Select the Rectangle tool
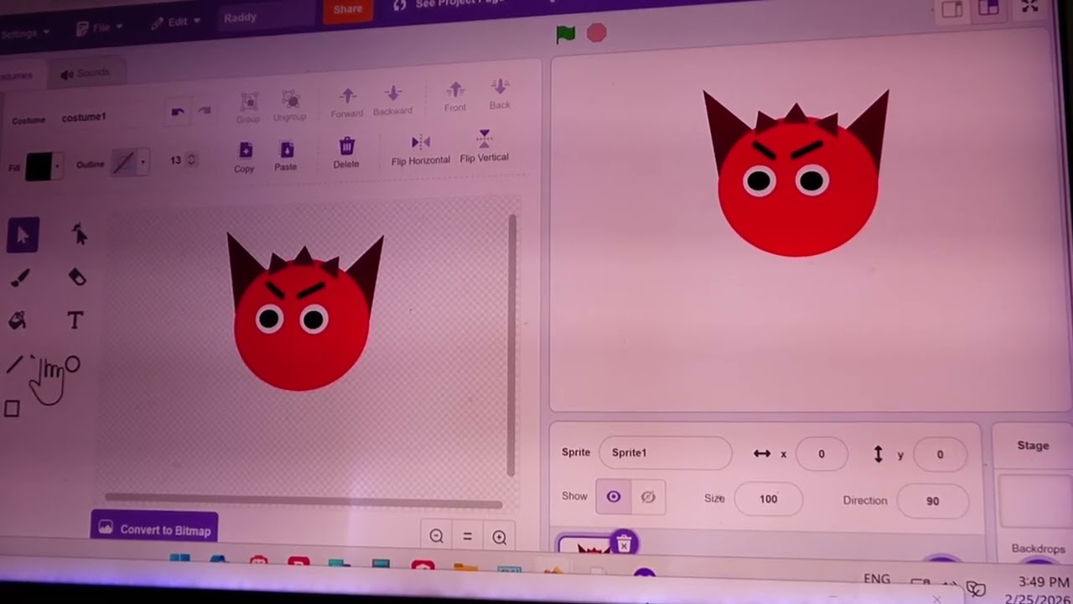1073x604 pixels. point(12,409)
